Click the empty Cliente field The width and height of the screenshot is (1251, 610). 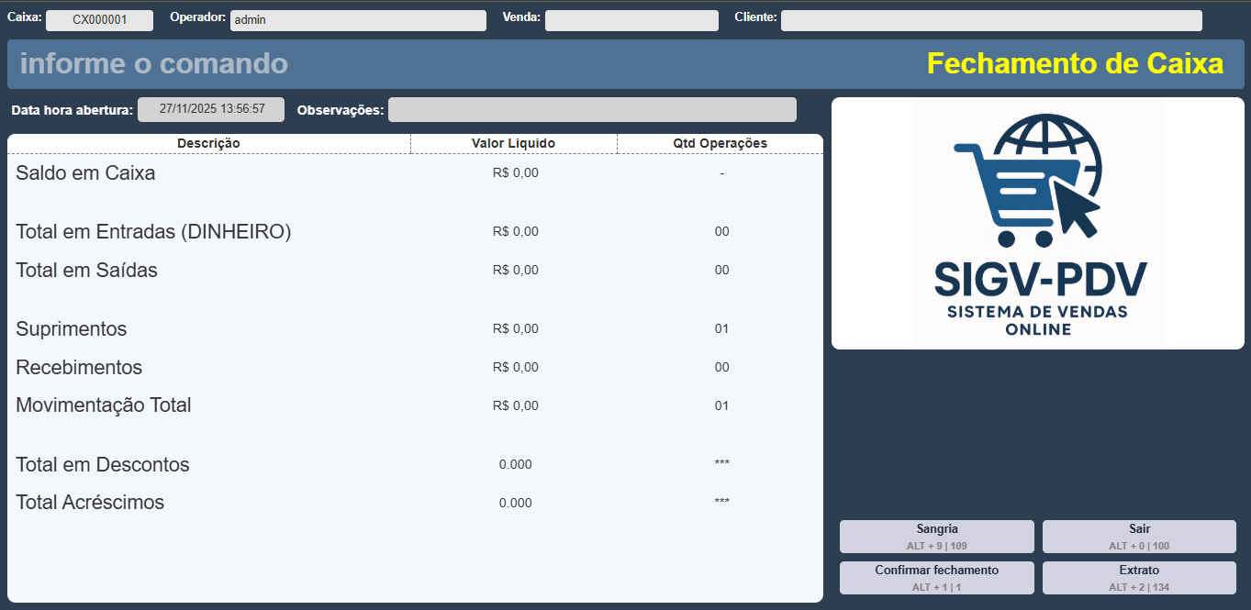[x=991, y=20]
